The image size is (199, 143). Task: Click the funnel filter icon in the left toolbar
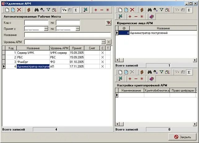(48, 10)
